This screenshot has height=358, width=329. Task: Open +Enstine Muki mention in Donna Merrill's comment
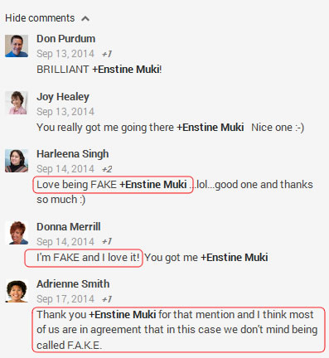pos(235,258)
